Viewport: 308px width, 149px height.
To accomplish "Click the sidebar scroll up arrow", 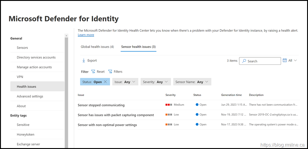I will click(x=66, y=36).
